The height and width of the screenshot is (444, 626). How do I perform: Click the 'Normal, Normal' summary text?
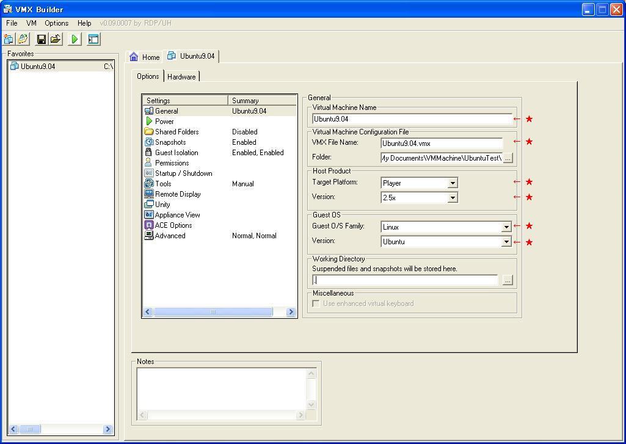coord(254,236)
